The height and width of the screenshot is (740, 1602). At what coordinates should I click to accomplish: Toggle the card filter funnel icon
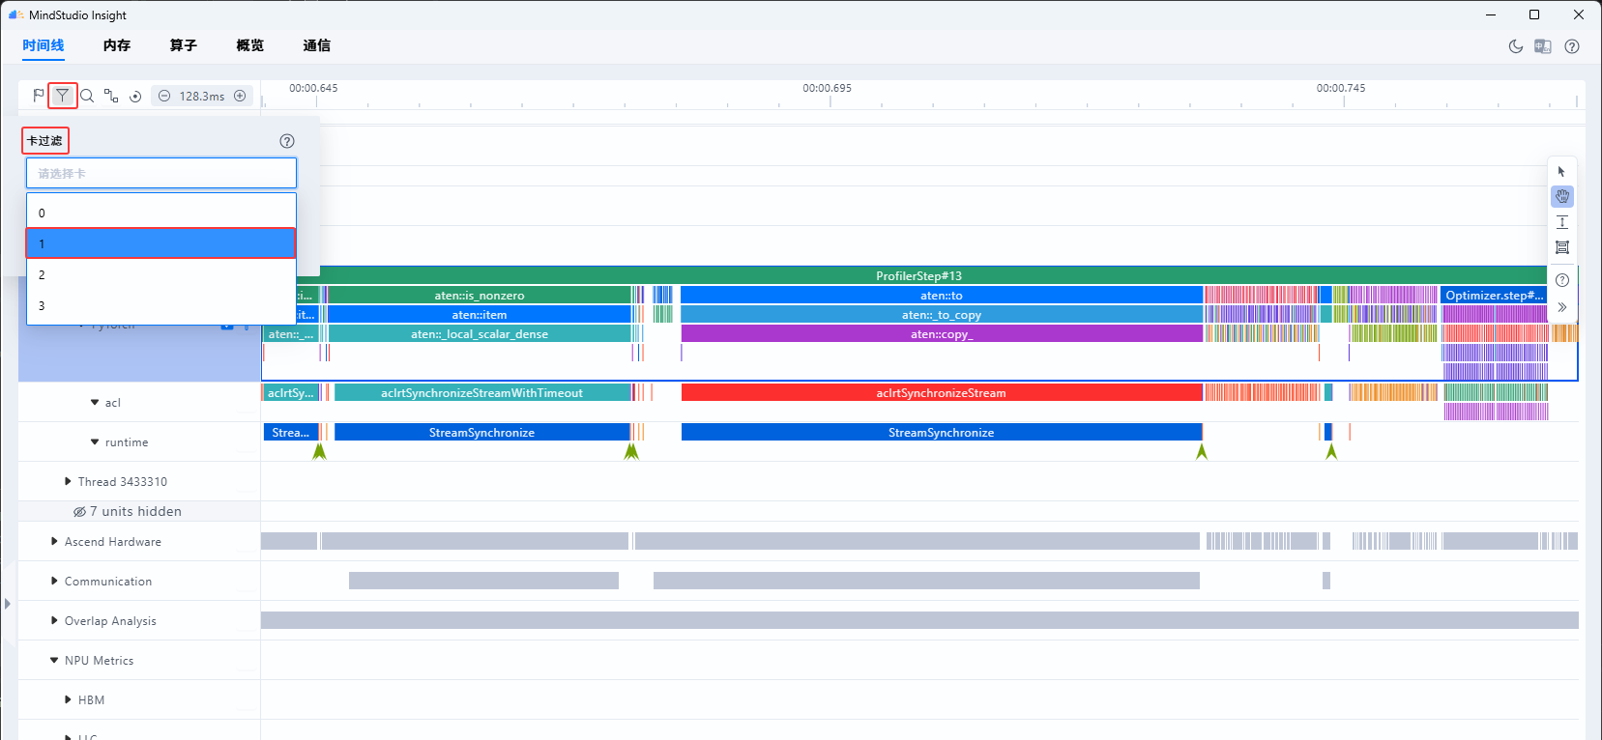(x=62, y=95)
